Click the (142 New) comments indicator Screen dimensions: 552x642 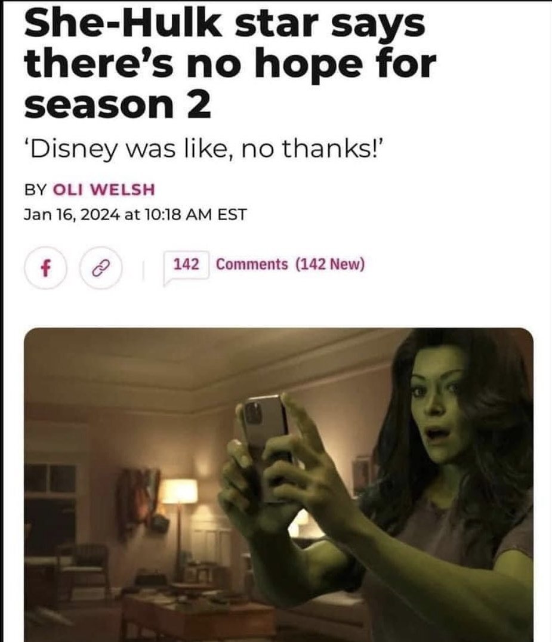coord(330,264)
